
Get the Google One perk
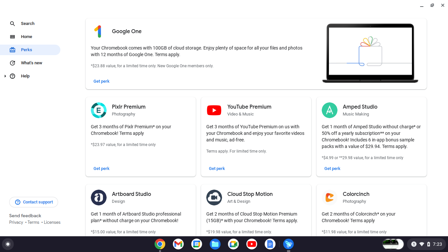(101, 81)
